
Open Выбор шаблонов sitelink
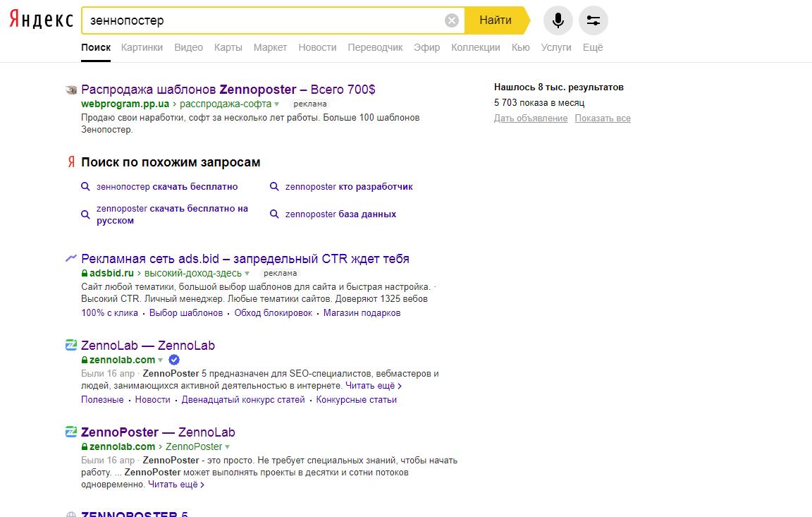(x=186, y=313)
